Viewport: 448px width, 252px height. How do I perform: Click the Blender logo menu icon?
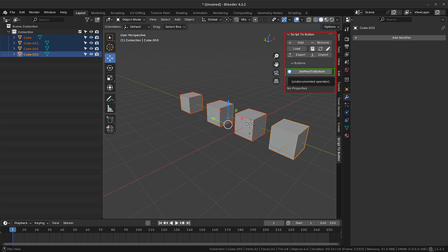click(5, 12)
